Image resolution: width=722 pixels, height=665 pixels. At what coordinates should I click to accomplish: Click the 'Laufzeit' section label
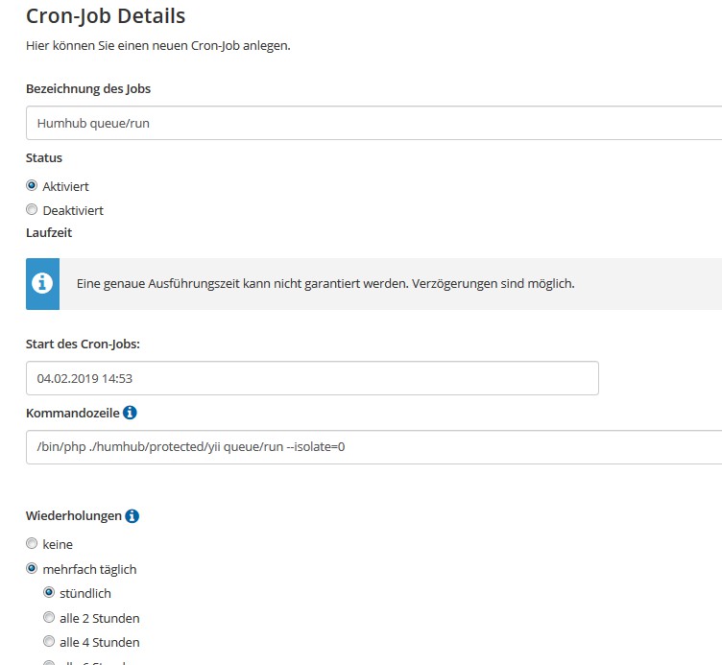click(49, 232)
